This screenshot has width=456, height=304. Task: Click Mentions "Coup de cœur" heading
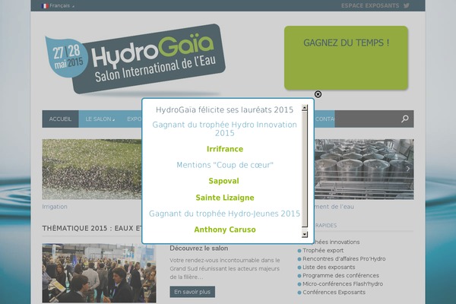pos(225,165)
